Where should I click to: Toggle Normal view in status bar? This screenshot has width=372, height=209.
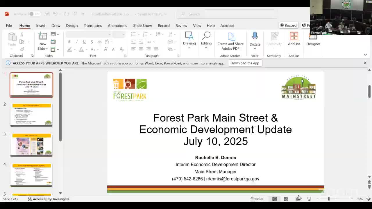274,199
